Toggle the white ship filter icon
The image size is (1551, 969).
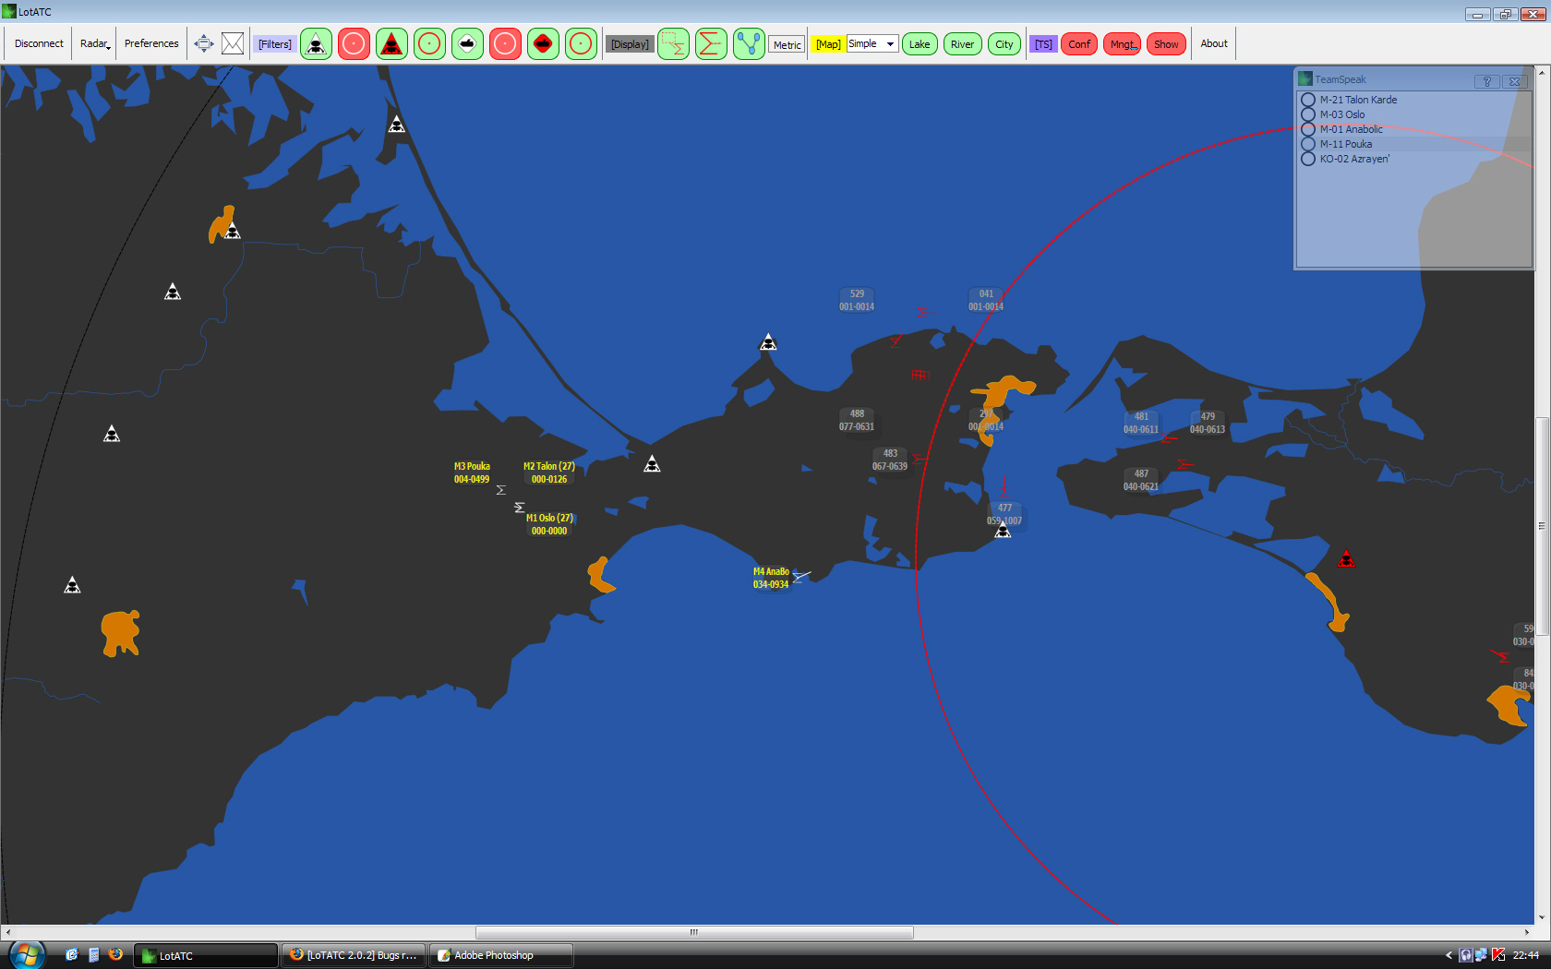coord(467,43)
